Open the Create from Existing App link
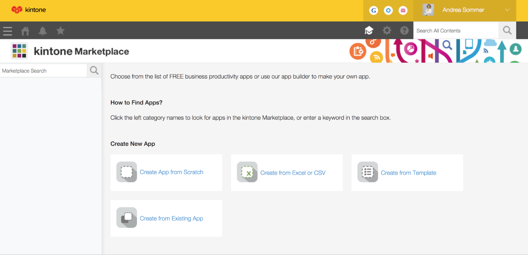This screenshot has height=255, width=528. [172, 219]
